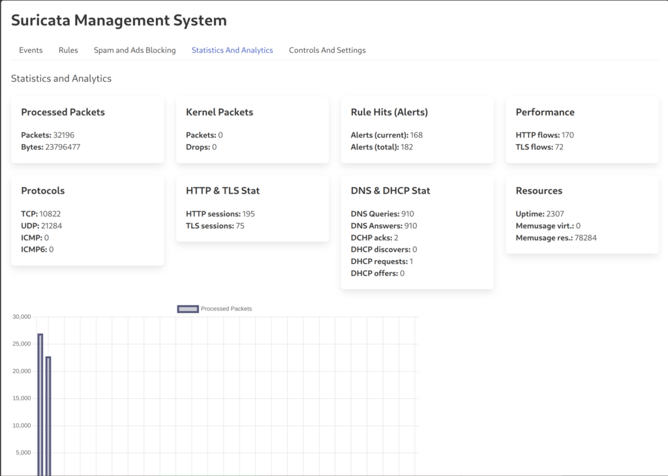Screen dimensions: 668x476
Task: Open the Controls And Settings tab
Action: (x=327, y=50)
